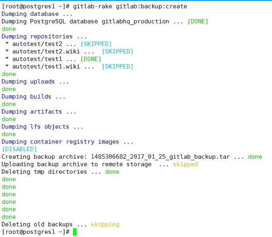The width and height of the screenshot is (272, 237).
Task: Click the 'Dumping database ...' line
Action: click(x=37, y=14)
